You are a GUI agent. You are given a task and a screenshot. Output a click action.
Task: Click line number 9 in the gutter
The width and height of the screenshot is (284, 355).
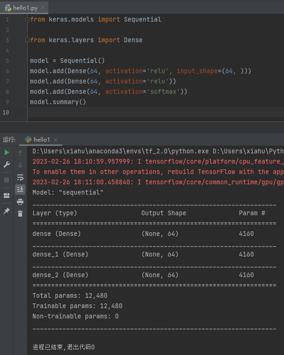7,102
